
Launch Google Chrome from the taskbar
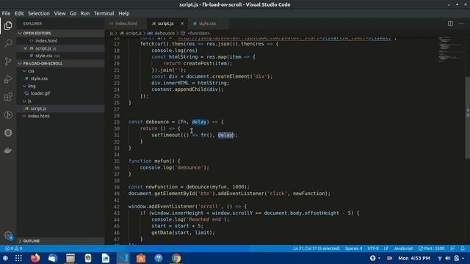[x=176, y=258]
